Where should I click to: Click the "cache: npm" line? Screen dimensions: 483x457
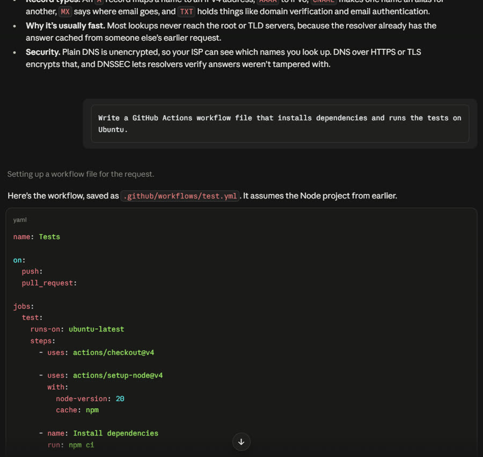[77, 410]
